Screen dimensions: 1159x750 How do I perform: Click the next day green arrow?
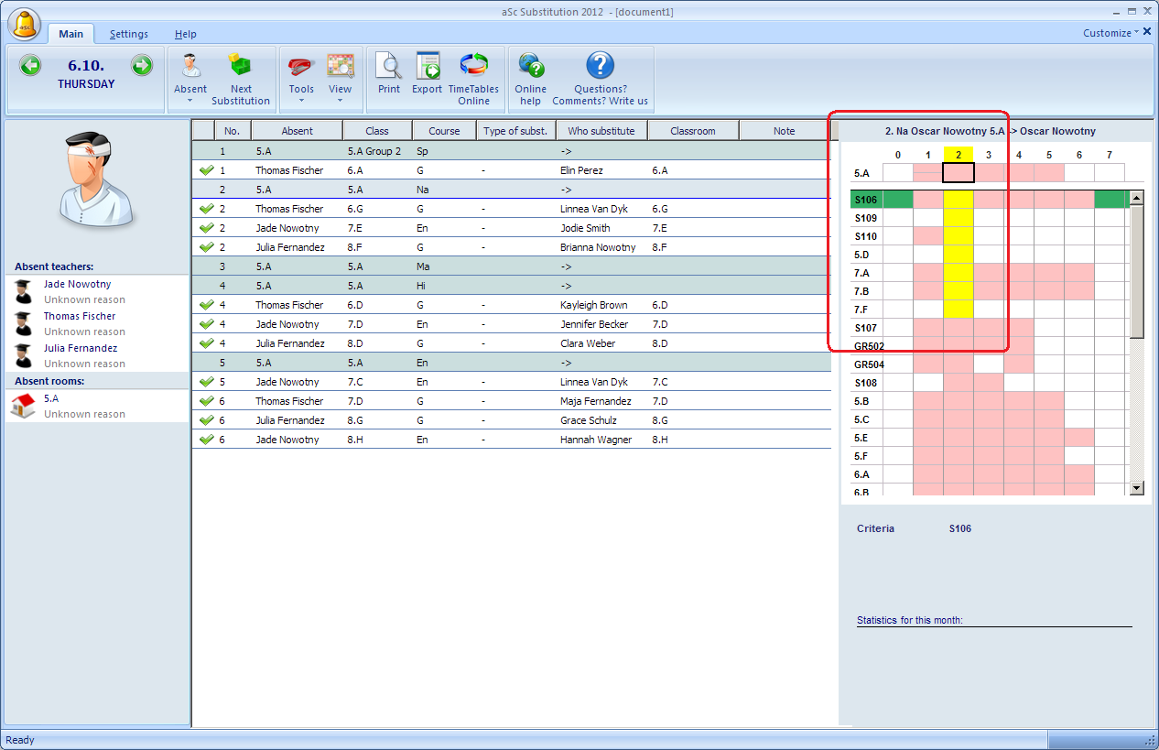pos(141,66)
